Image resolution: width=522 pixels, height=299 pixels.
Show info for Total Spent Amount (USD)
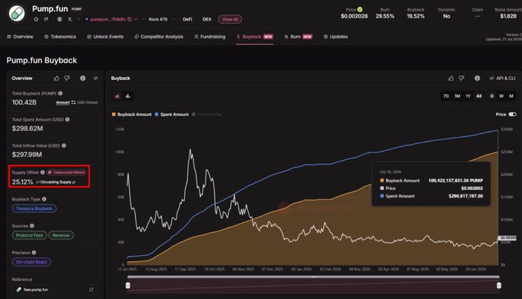pos(68,119)
